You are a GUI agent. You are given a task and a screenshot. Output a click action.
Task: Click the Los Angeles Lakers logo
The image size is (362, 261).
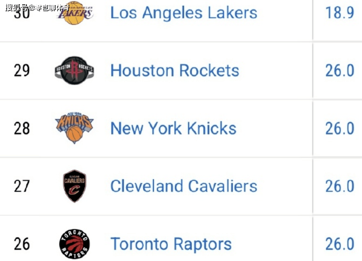click(74, 13)
